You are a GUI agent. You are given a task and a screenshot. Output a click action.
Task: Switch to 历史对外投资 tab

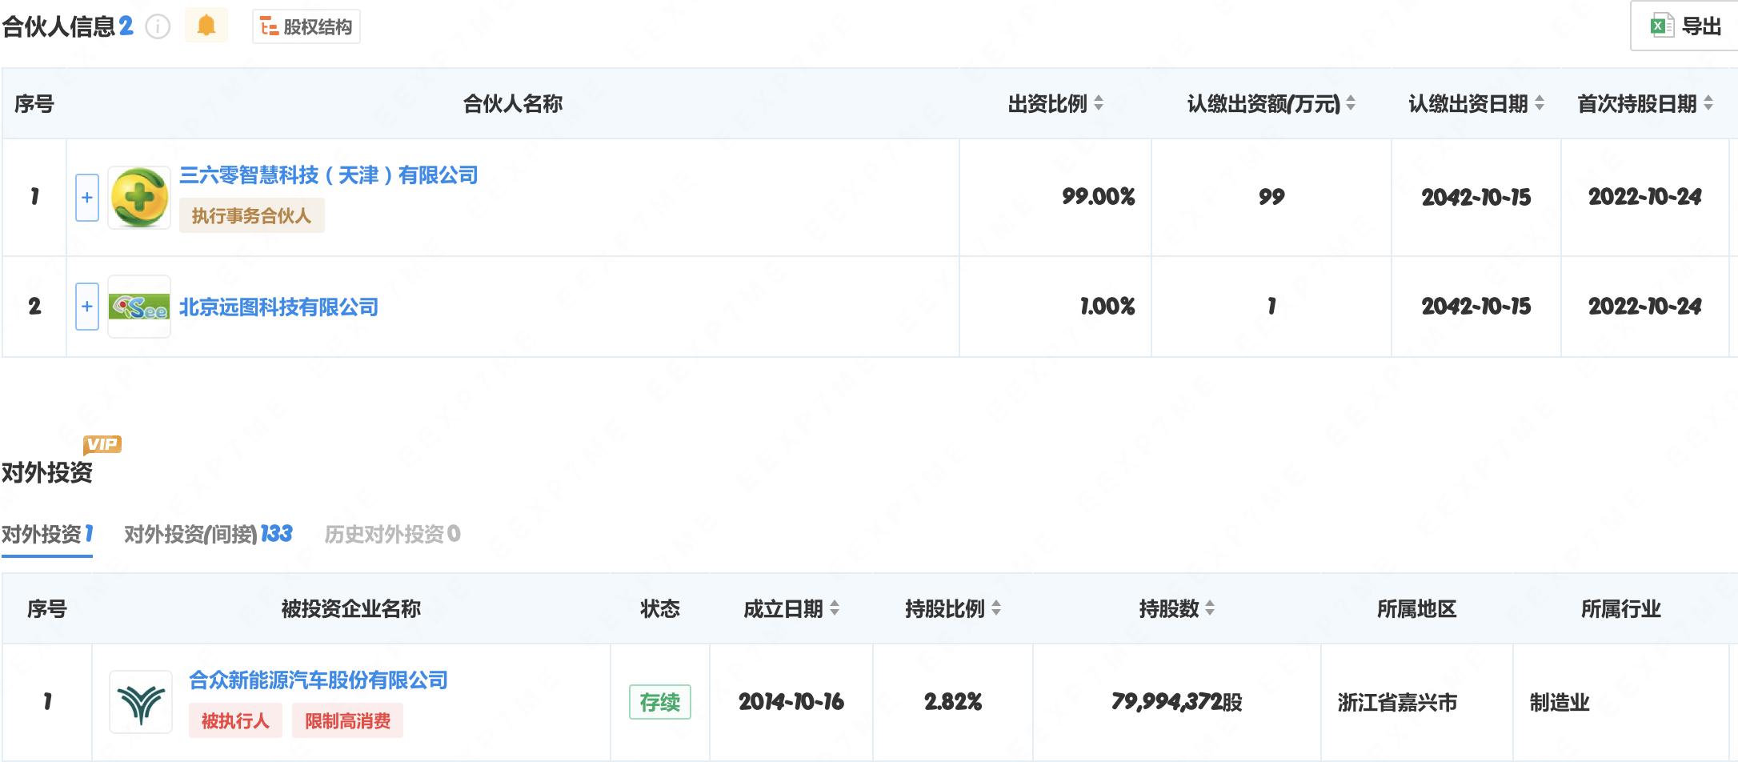point(392,534)
